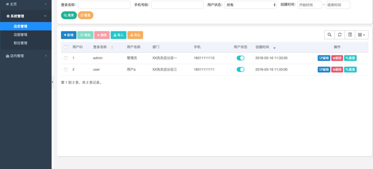
Task: Reset password for user row via 重置
Action: (350, 70)
